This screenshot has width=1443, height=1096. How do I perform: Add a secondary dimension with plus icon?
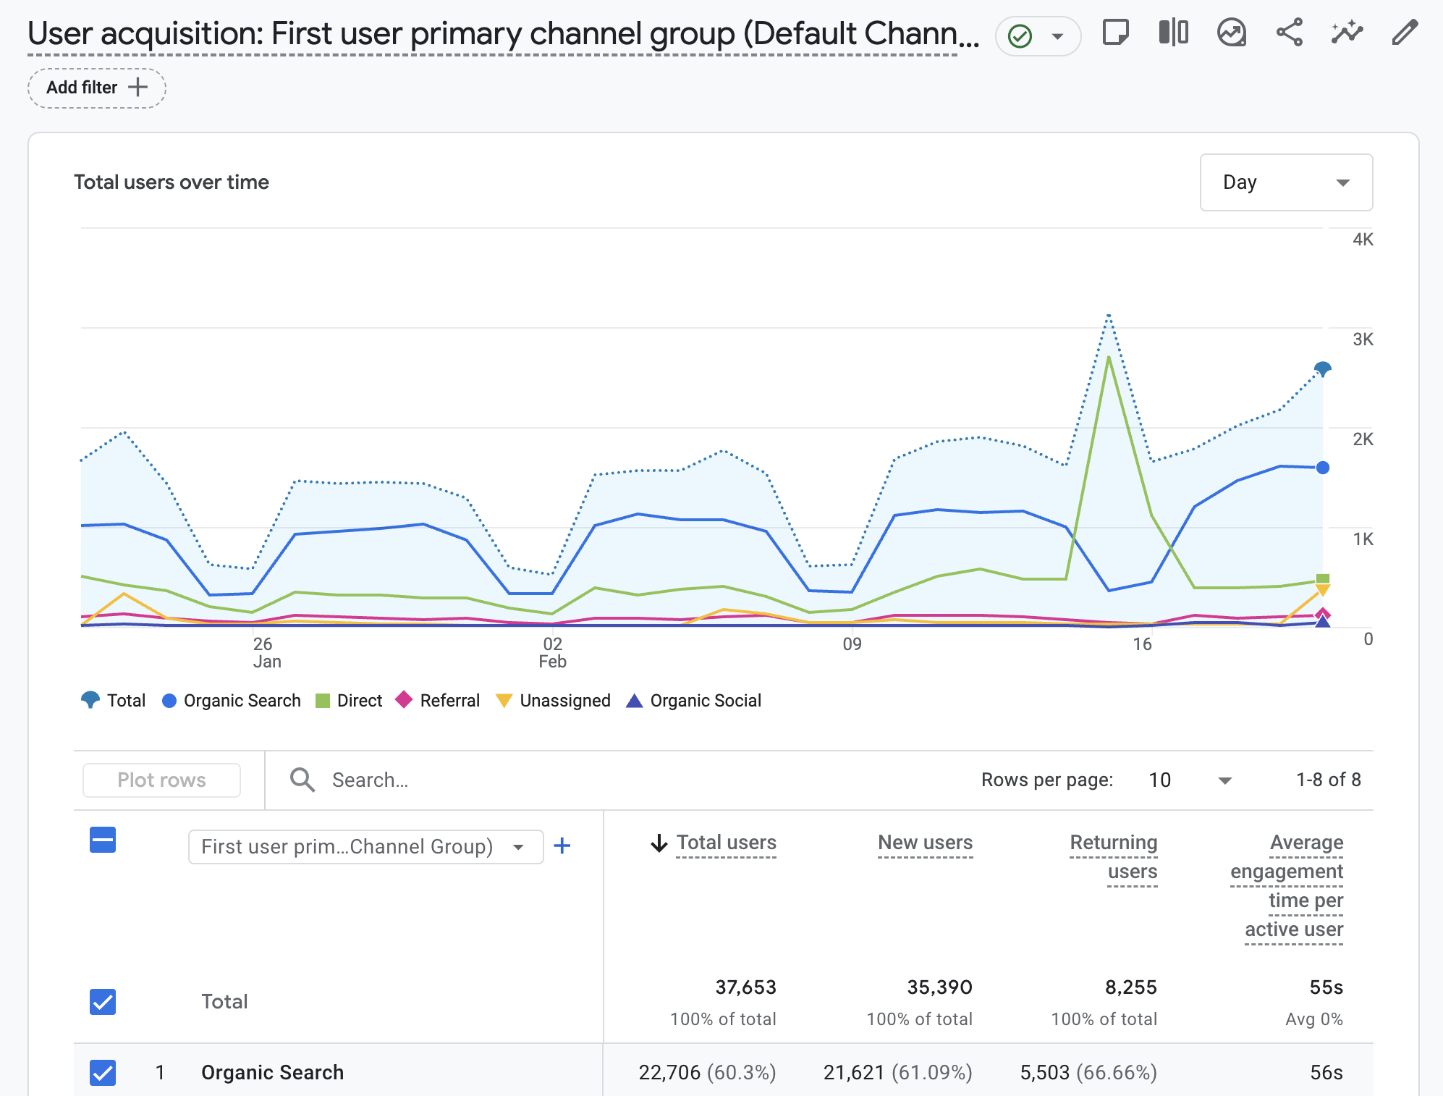562,846
